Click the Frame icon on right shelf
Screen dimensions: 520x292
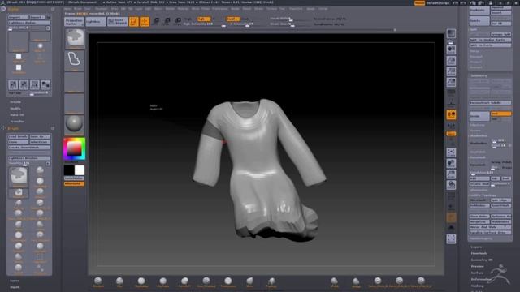(451, 152)
